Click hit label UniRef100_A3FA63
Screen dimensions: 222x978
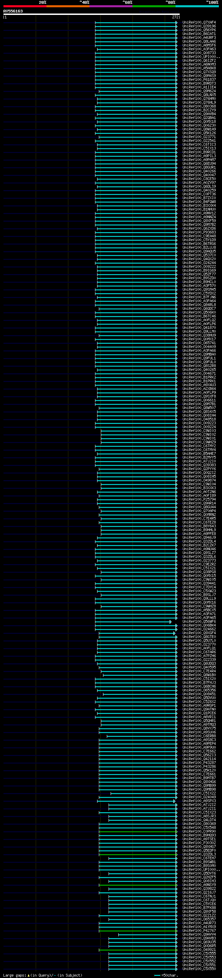[x=199, y=49]
